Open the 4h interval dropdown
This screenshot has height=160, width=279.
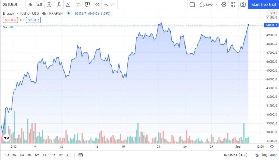pos(30,5)
